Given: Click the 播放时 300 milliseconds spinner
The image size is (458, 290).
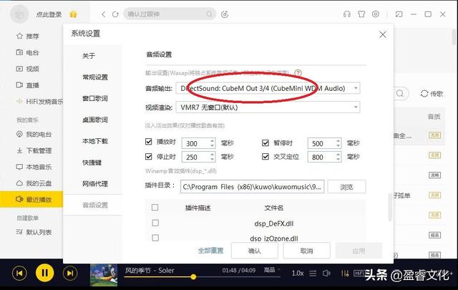Looking at the screenshot, I should [x=199, y=143].
